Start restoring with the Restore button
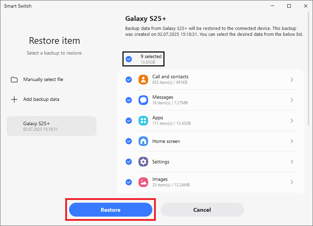This screenshot has width=313, height=226. (x=111, y=210)
